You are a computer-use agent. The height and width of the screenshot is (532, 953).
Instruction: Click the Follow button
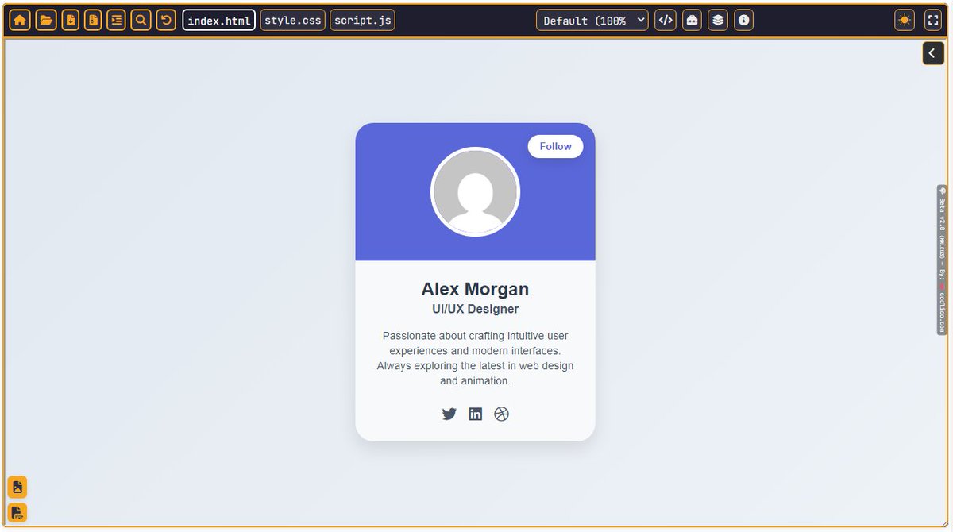pos(555,146)
